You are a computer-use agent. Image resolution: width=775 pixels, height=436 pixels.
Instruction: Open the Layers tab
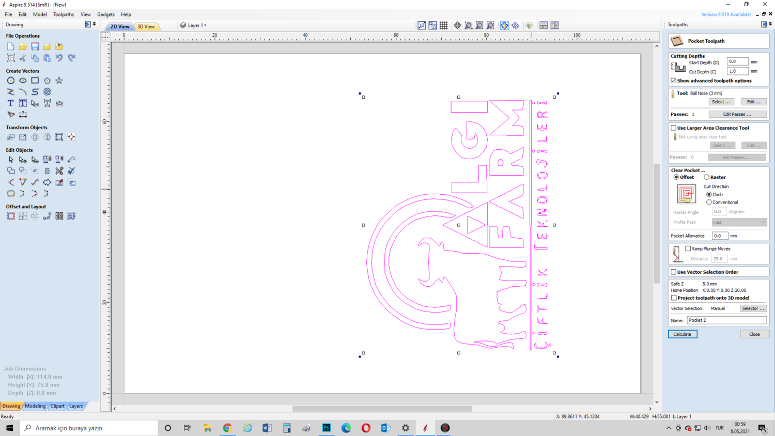[76, 406]
